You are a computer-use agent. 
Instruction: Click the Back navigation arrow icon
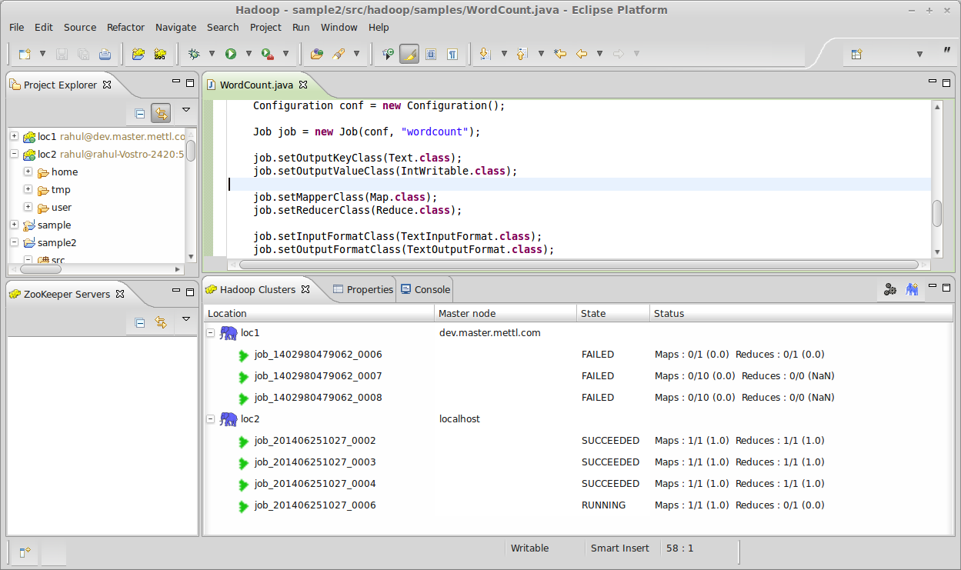(x=582, y=54)
